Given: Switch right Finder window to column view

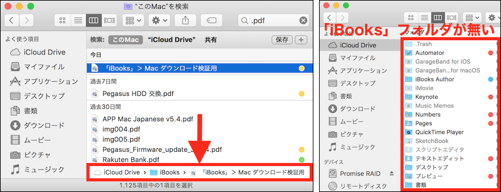Looking at the screenshot, I should 438,17.
